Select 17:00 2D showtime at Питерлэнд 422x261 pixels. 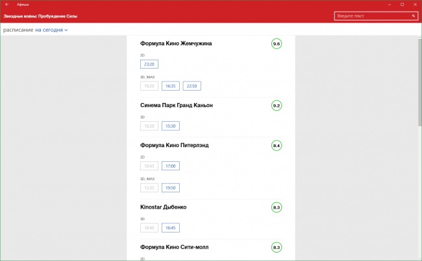point(170,166)
